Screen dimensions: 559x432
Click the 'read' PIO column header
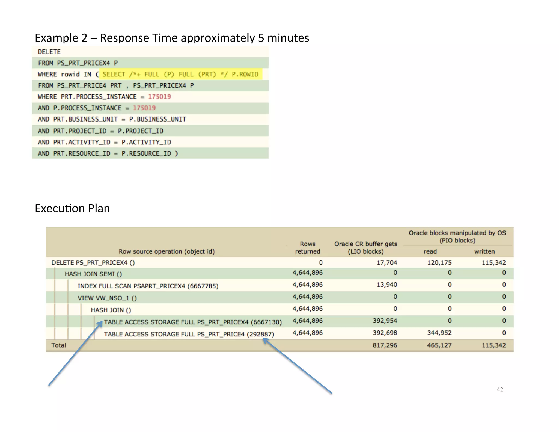click(x=430, y=251)
